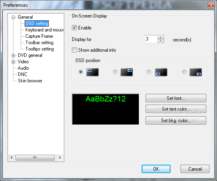Expand the DVD general tree node
217x181 pixels.
pyautogui.click(x=13, y=56)
